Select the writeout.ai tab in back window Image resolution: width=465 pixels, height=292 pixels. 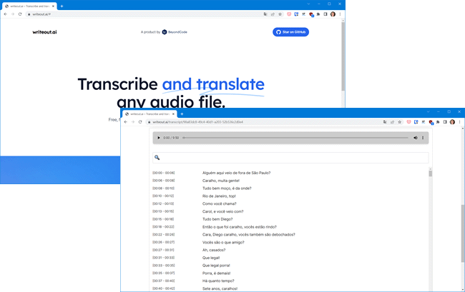29,6
